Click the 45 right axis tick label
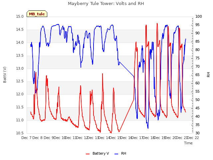 pos(197,108)
